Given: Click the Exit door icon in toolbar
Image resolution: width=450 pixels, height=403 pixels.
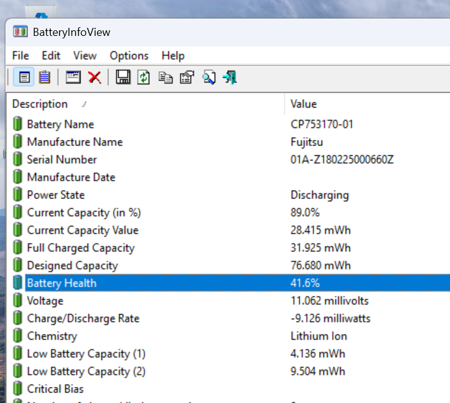Looking at the screenshot, I should pos(230,77).
